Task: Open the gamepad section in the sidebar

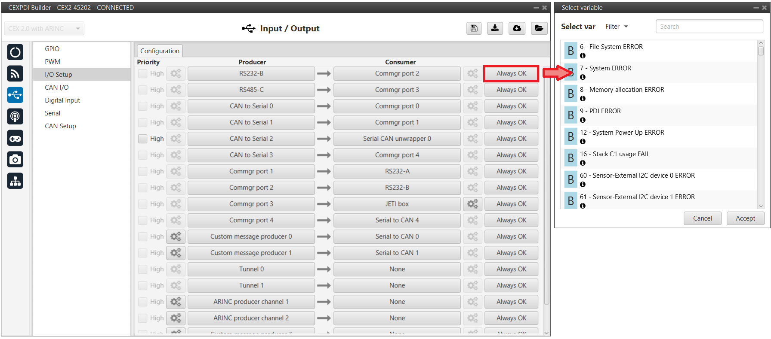Action: 15,138
